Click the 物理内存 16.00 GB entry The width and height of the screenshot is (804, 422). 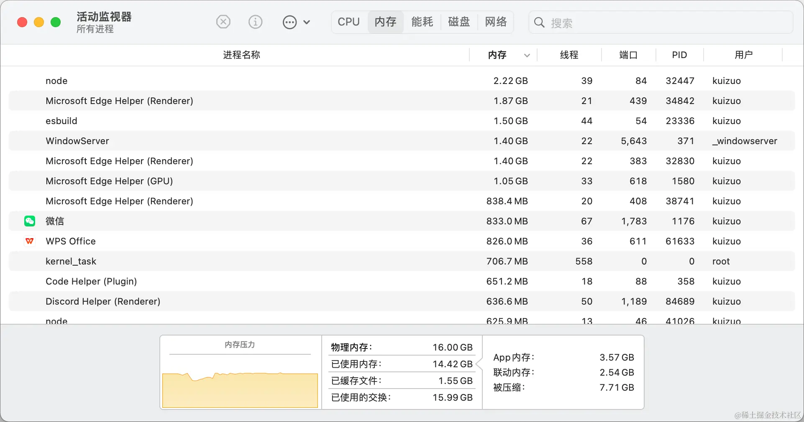coord(402,347)
